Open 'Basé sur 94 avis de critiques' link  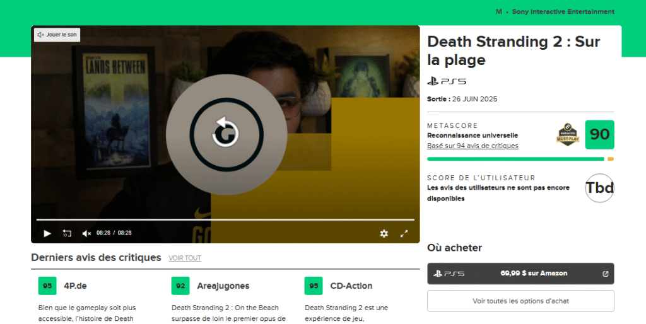click(473, 146)
